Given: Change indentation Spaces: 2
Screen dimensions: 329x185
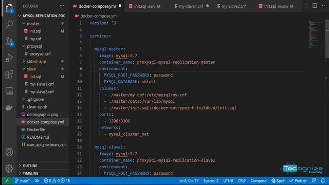Looking at the screenshot, I should 211,180.
